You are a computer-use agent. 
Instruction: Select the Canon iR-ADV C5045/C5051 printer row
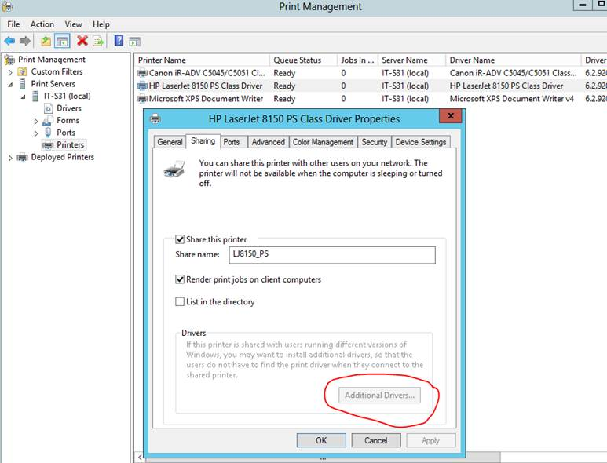tap(371, 73)
